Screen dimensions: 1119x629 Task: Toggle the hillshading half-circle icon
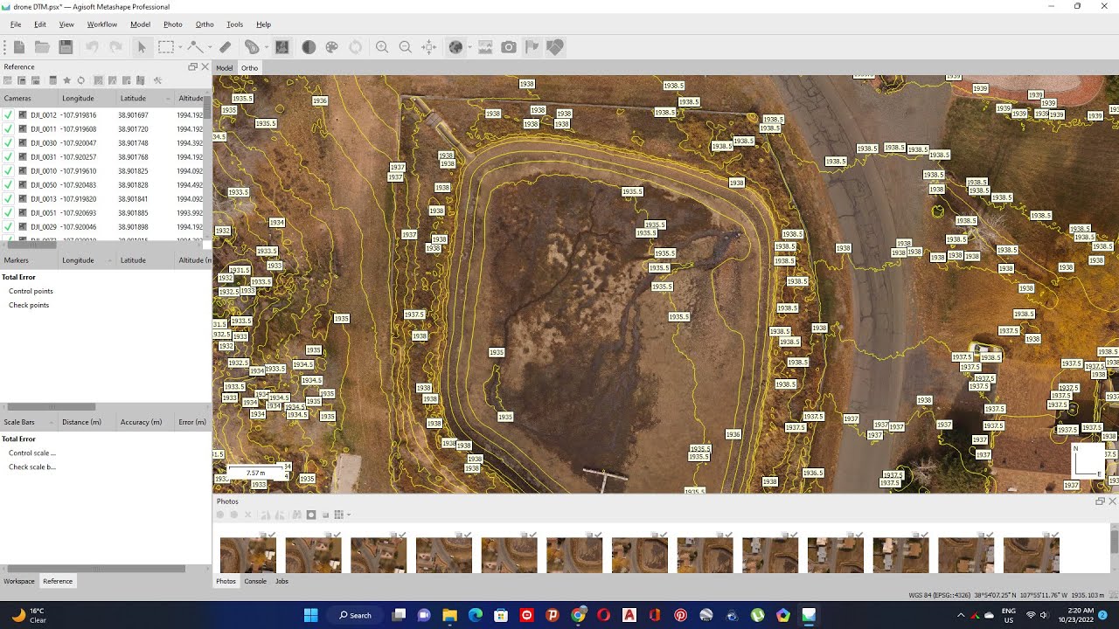pyautogui.click(x=309, y=47)
